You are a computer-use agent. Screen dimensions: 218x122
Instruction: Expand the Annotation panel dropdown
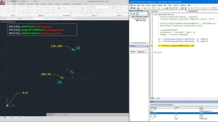67,16
